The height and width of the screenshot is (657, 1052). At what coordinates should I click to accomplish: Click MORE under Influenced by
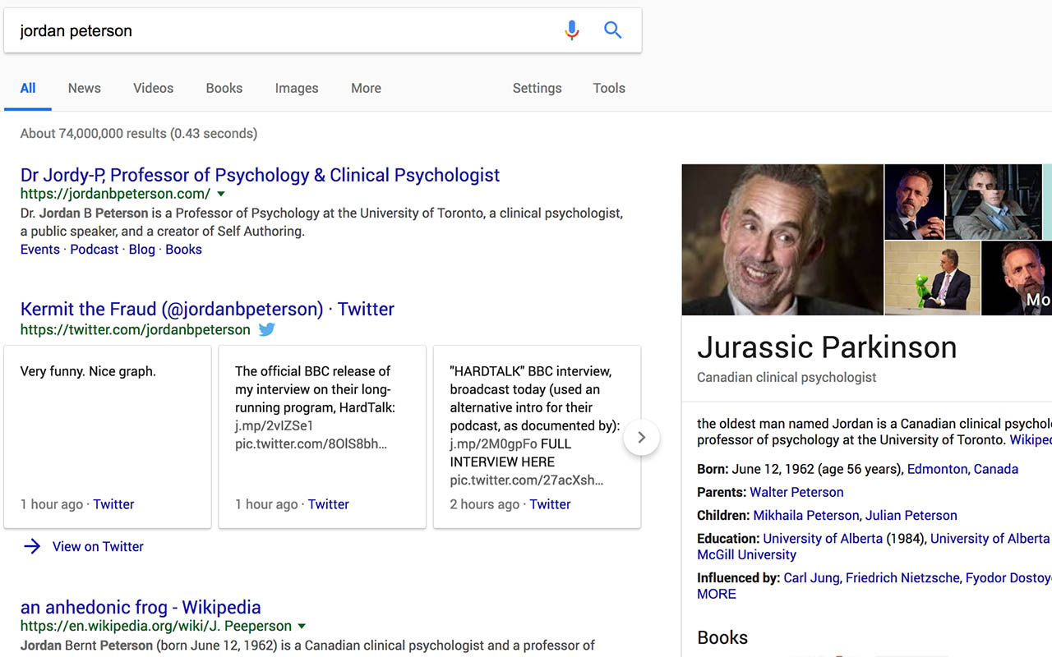click(716, 594)
